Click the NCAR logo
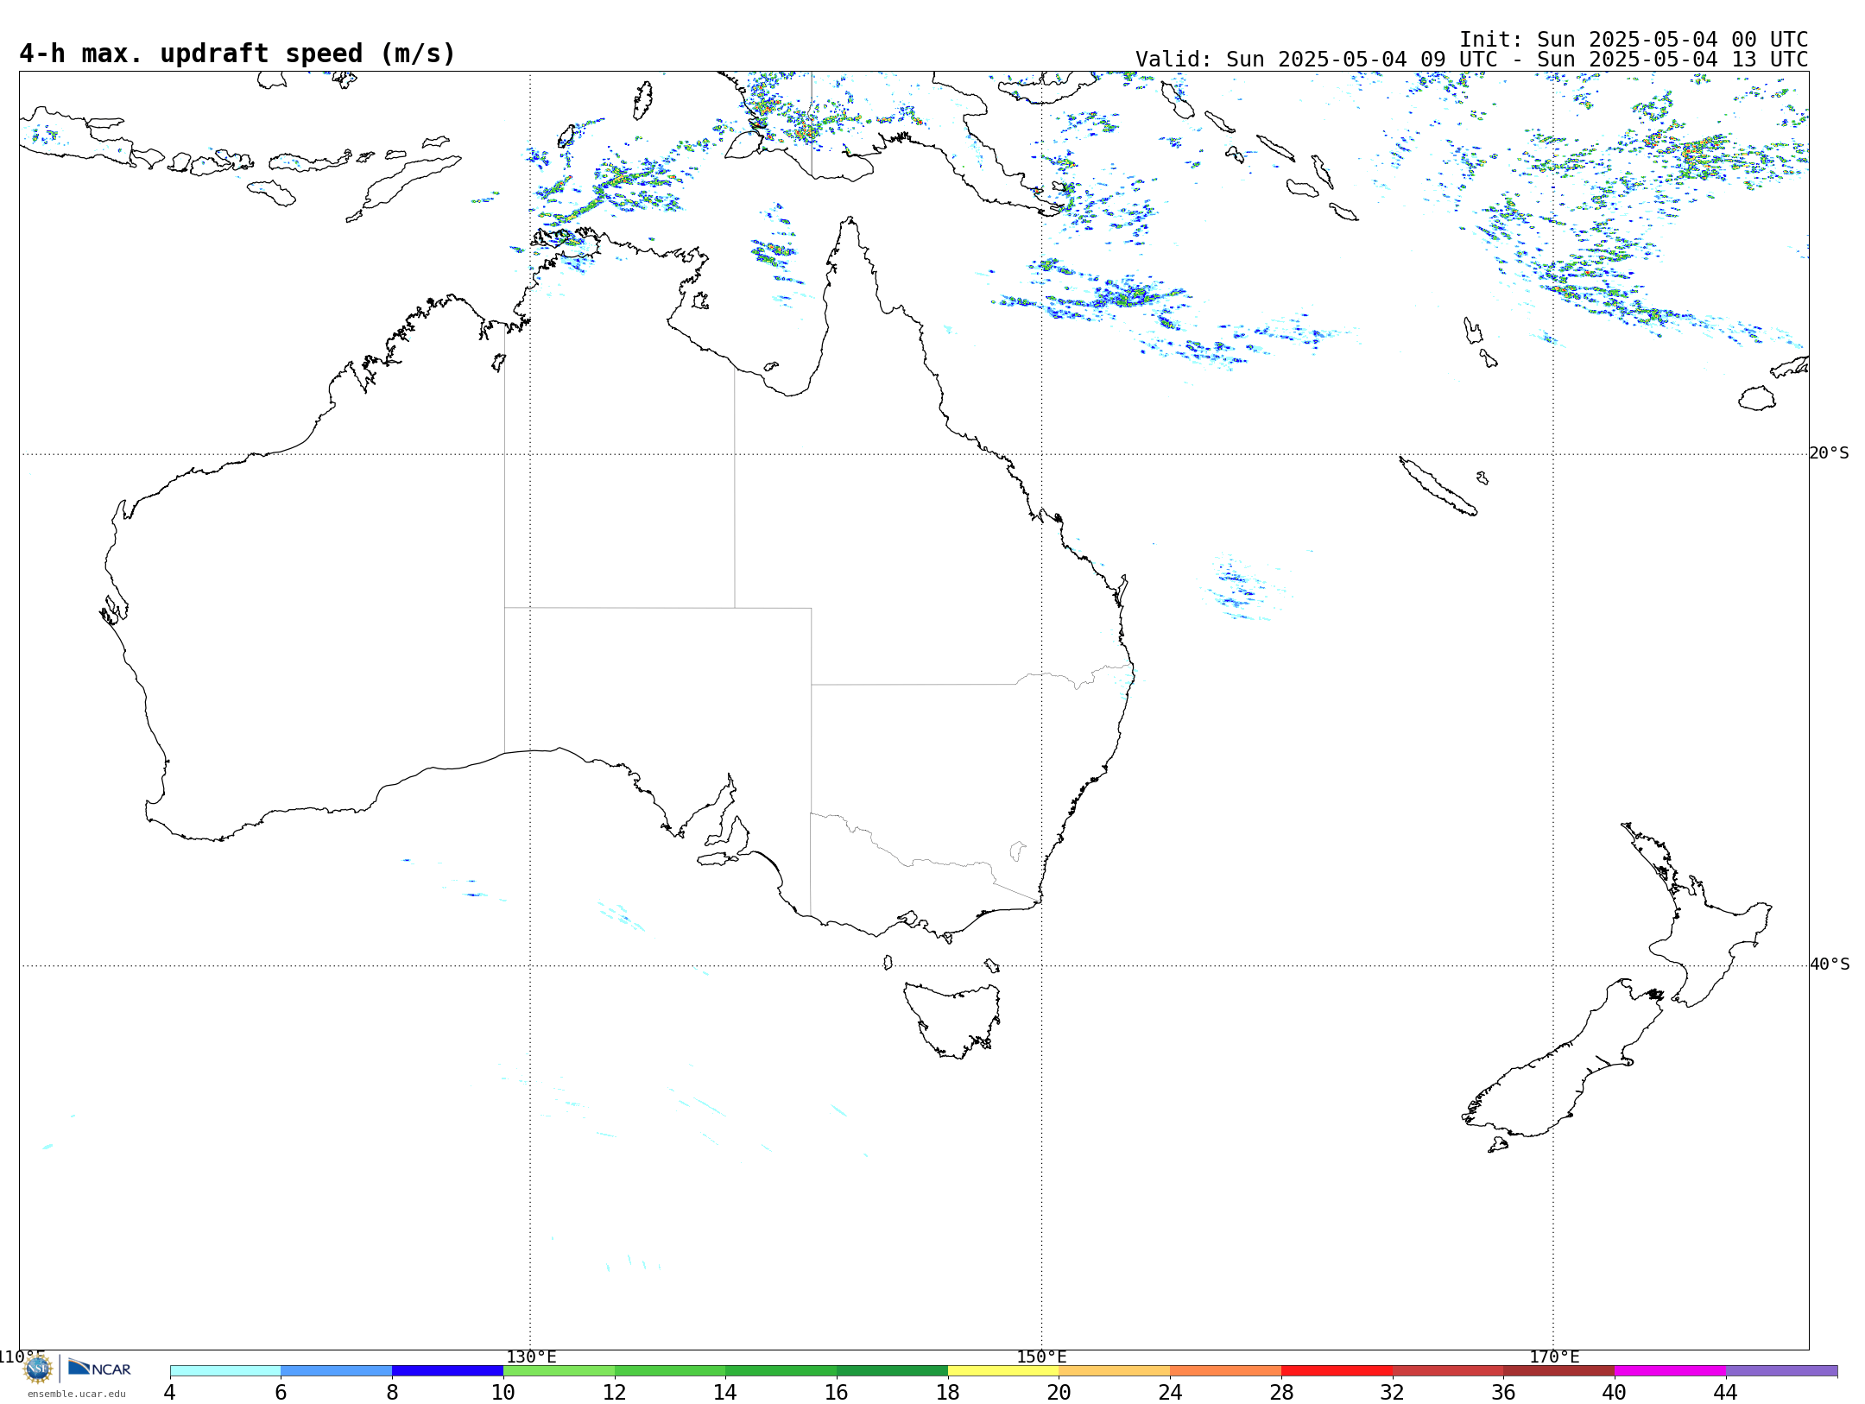 (99, 1368)
